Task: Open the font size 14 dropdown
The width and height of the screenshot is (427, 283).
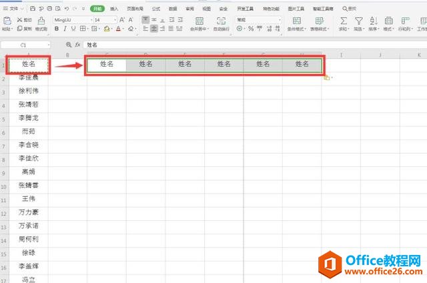Action: pos(114,20)
